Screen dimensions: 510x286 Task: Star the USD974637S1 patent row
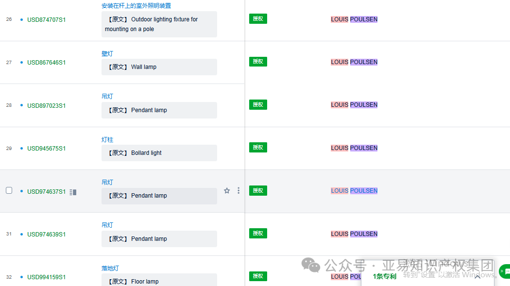227,191
